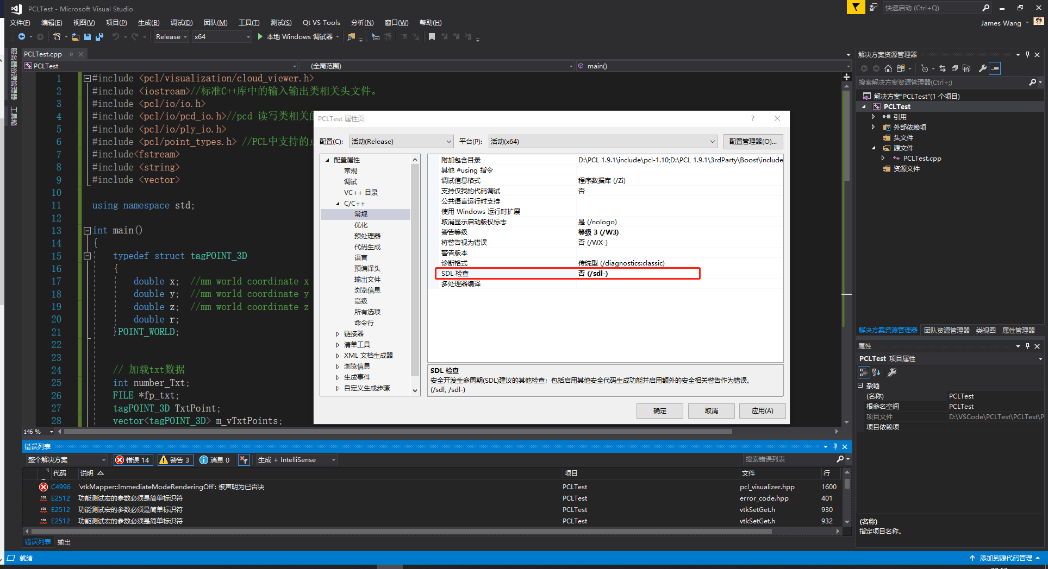The image size is (1048, 569).
Task: Click the help question mark in property dialog
Action: click(x=753, y=118)
